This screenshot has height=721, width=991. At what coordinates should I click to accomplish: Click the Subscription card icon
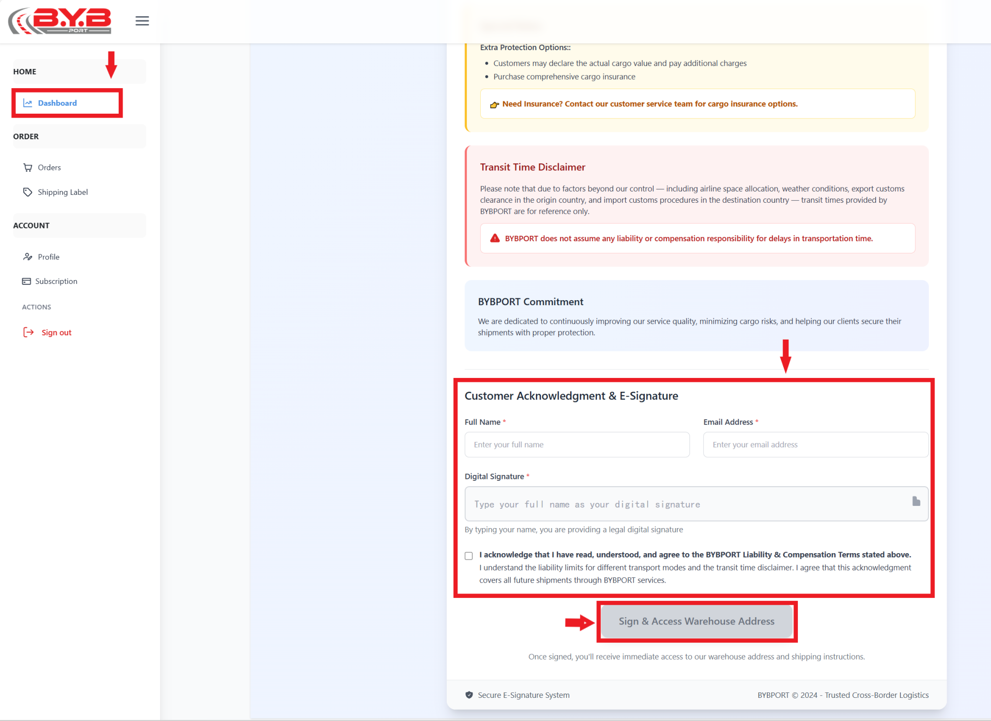click(x=26, y=282)
